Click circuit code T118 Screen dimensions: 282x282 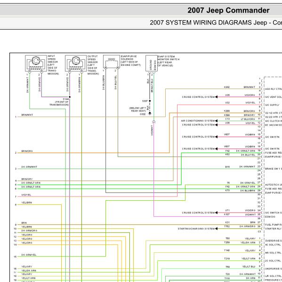click(227, 278)
